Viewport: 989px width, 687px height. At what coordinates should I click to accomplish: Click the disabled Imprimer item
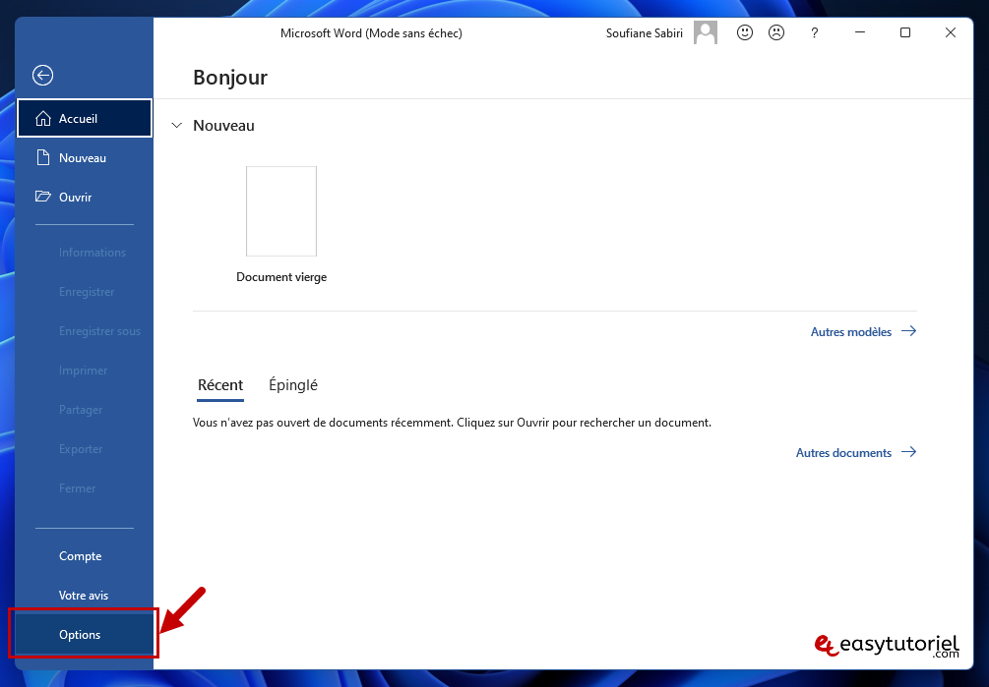pyautogui.click(x=84, y=371)
